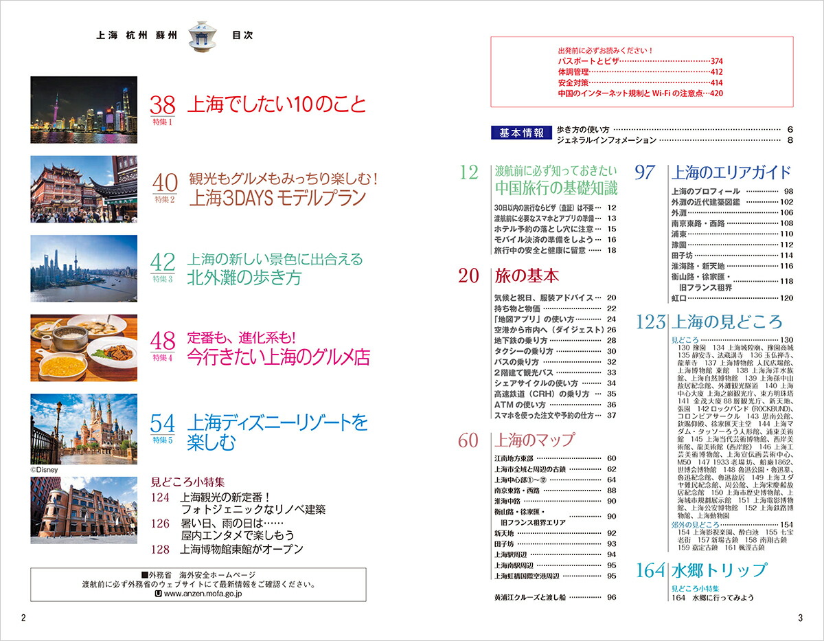
Task: Open 上海駅周辺 page 94 entry
Action: tap(555, 554)
